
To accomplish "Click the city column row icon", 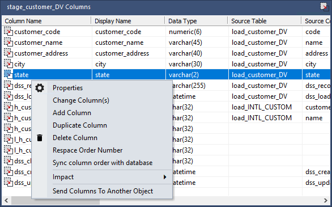I will [8, 64].
